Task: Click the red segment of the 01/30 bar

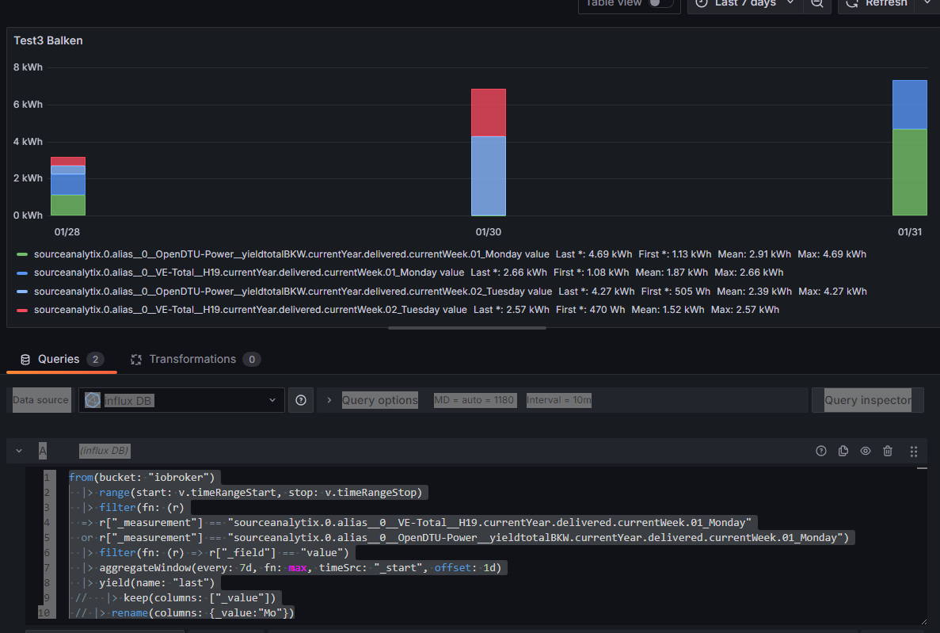Action: pos(489,112)
